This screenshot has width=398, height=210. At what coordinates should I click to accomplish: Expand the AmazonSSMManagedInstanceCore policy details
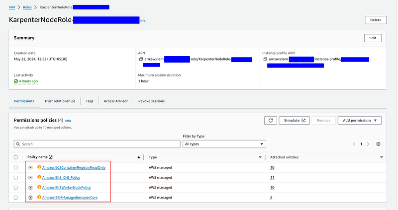point(30,198)
